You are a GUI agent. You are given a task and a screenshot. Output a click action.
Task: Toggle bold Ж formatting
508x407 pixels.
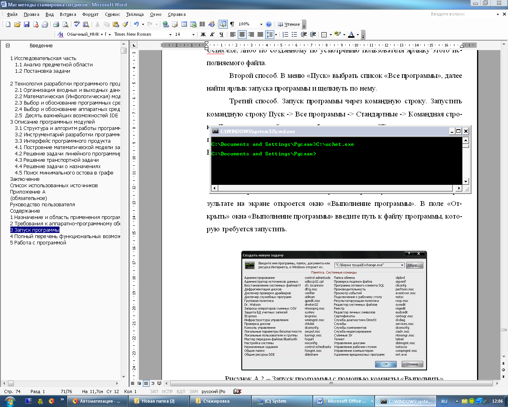click(203, 35)
